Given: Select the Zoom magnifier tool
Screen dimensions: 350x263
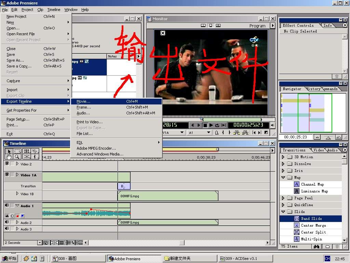Looking at the screenshot, I should tap(18, 157).
